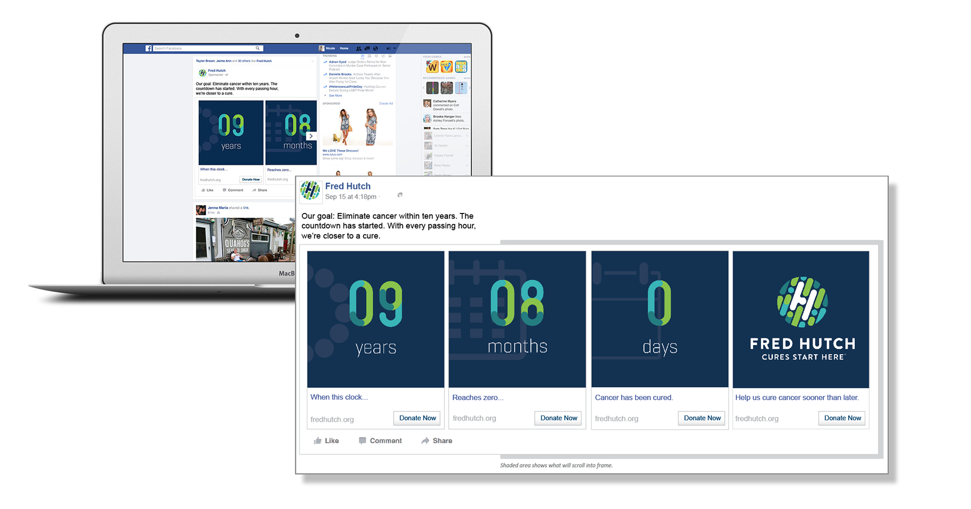
Task: Open the dresses sponsored ad image
Action: tap(358, 126)
